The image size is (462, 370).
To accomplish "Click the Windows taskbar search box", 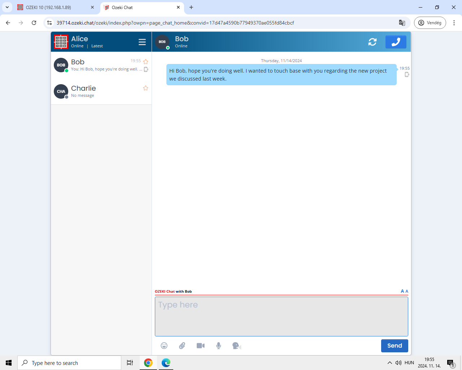I will 69,363.
